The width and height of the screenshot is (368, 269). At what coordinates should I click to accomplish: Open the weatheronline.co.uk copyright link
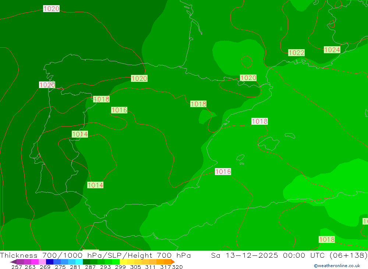tap(337, 266)
